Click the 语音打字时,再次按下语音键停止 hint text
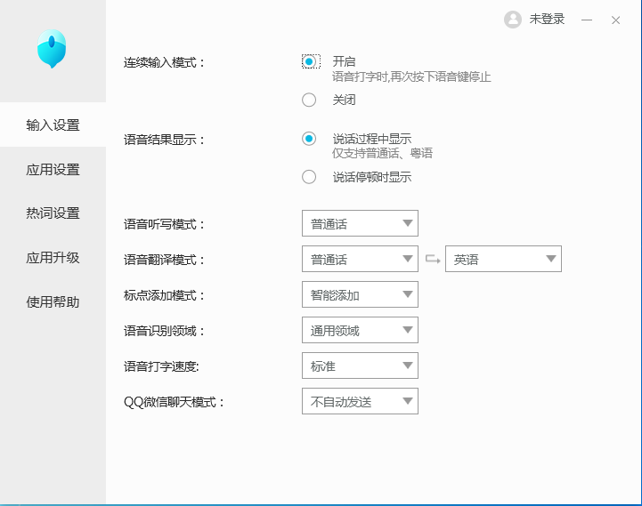Screen dimensions: 642x506 (x=411, y=76)
